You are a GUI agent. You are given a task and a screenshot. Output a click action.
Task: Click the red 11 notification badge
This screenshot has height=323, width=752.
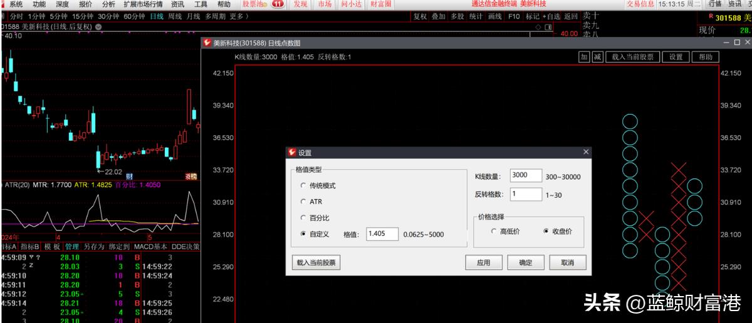[278, 4]
